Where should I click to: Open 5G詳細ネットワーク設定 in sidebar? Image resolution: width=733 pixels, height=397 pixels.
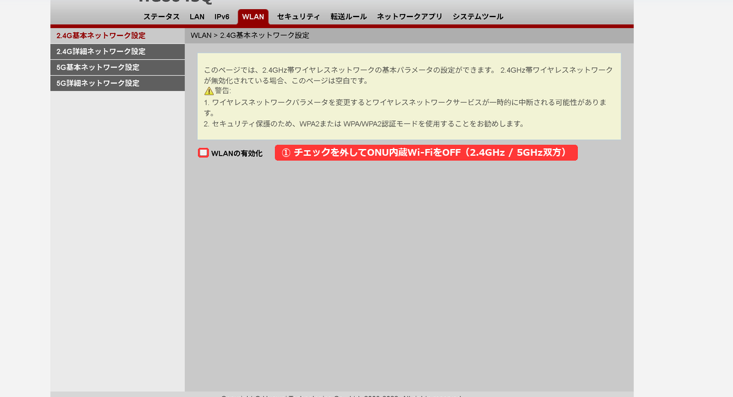click(x=117, y=83)
